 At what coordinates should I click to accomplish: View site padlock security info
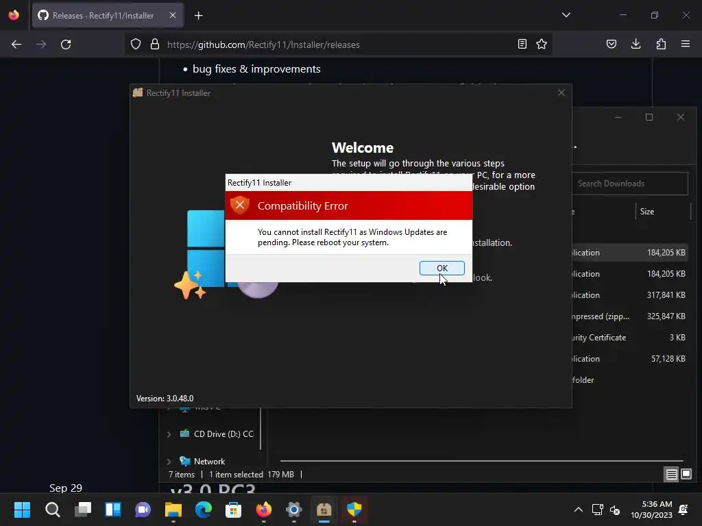[155, 45]
